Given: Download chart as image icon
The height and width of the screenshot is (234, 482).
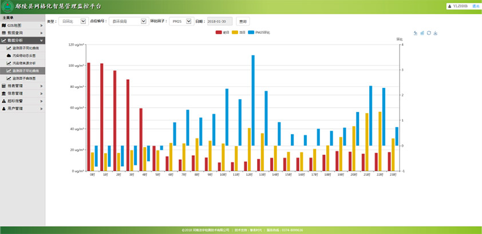Looking at the screenshot, I should (436, 33).
